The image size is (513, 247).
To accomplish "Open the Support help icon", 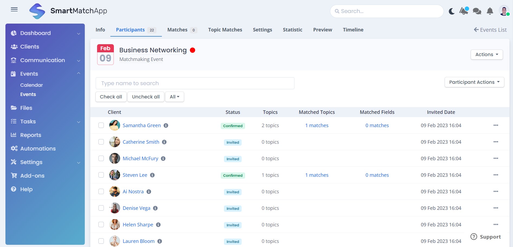I will [474, 236].
